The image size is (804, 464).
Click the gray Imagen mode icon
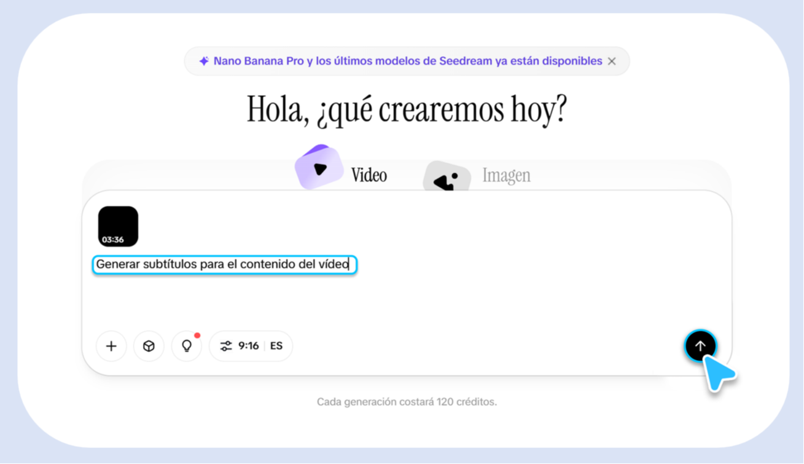(448, 178)
